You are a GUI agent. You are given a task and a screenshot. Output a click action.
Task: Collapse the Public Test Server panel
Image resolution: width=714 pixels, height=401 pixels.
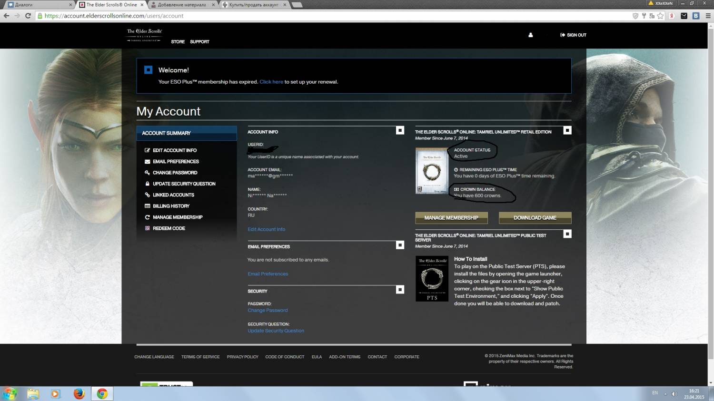click(567, 234)
